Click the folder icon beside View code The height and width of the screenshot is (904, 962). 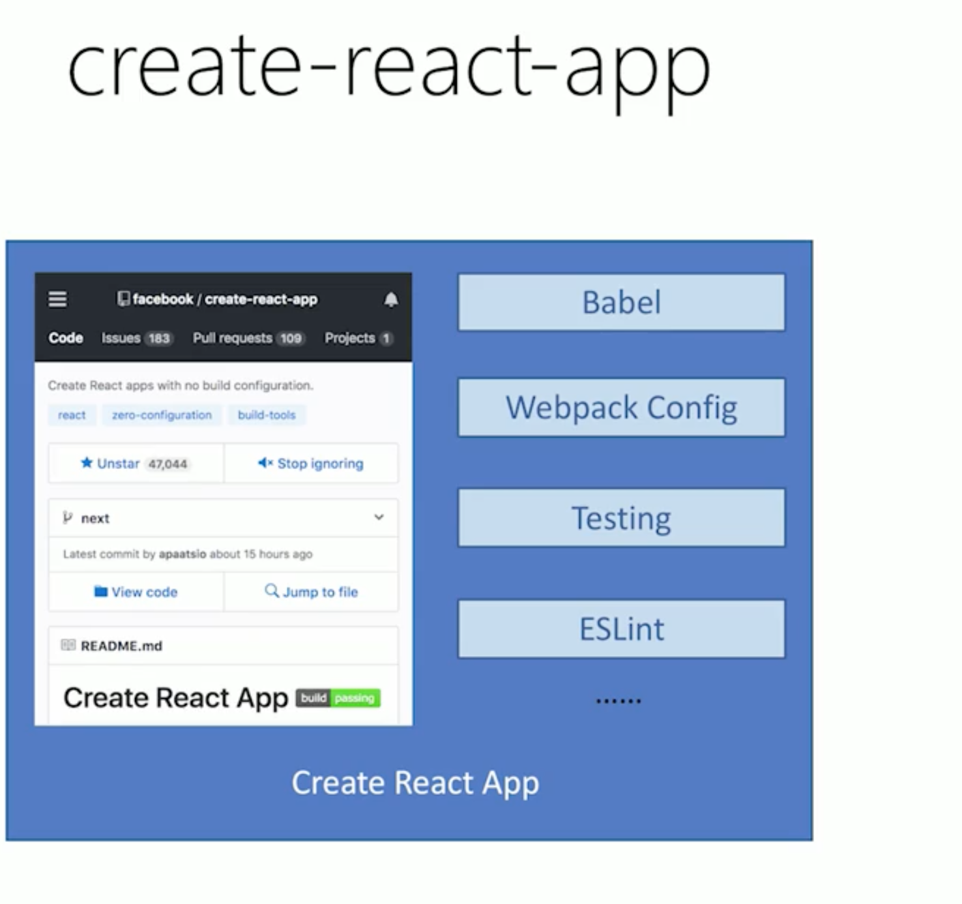pos(101,592)
